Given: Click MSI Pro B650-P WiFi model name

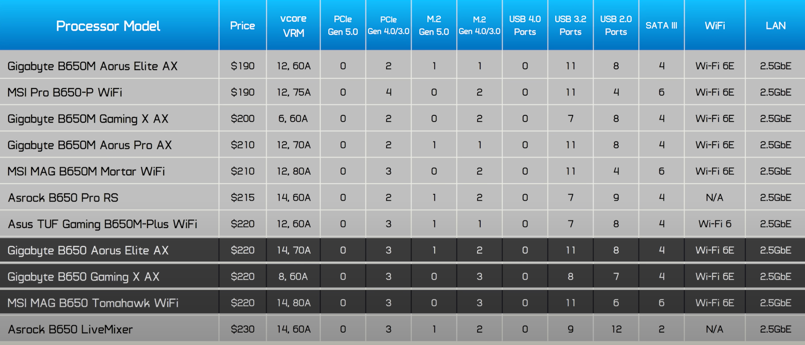Looking at the screenshot, I should click(65, 92).
